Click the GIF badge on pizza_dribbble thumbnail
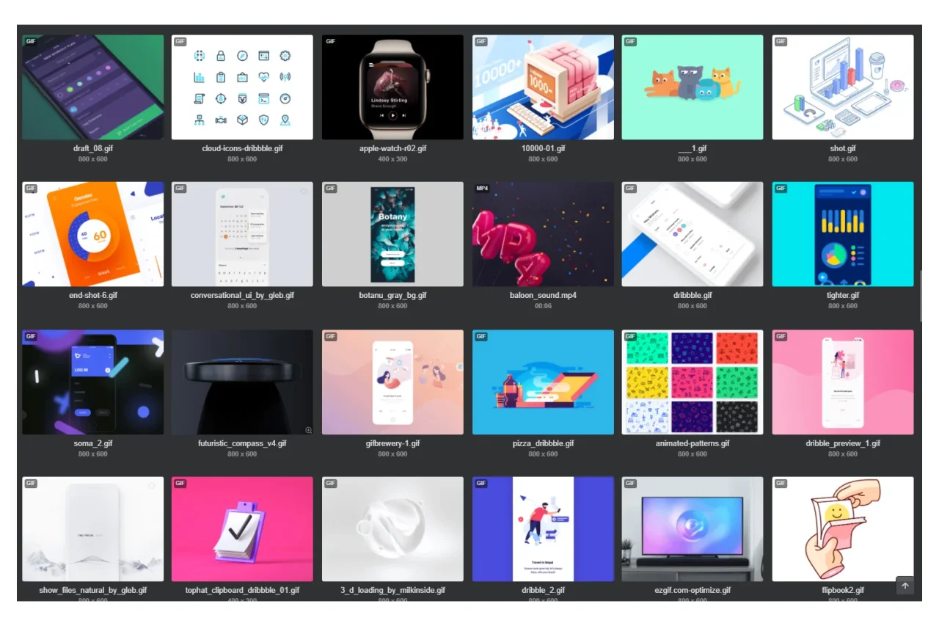Screen dimensions: 939x626 pyautogui.click(x=481, y=336)
